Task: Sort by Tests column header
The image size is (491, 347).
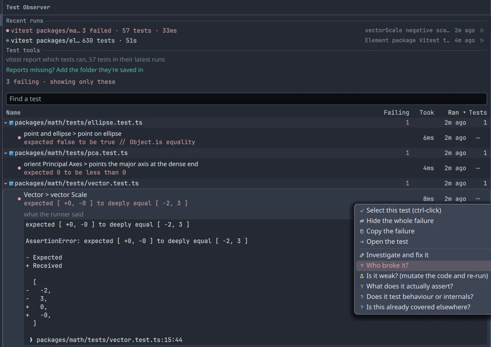Action: (478, 112)
